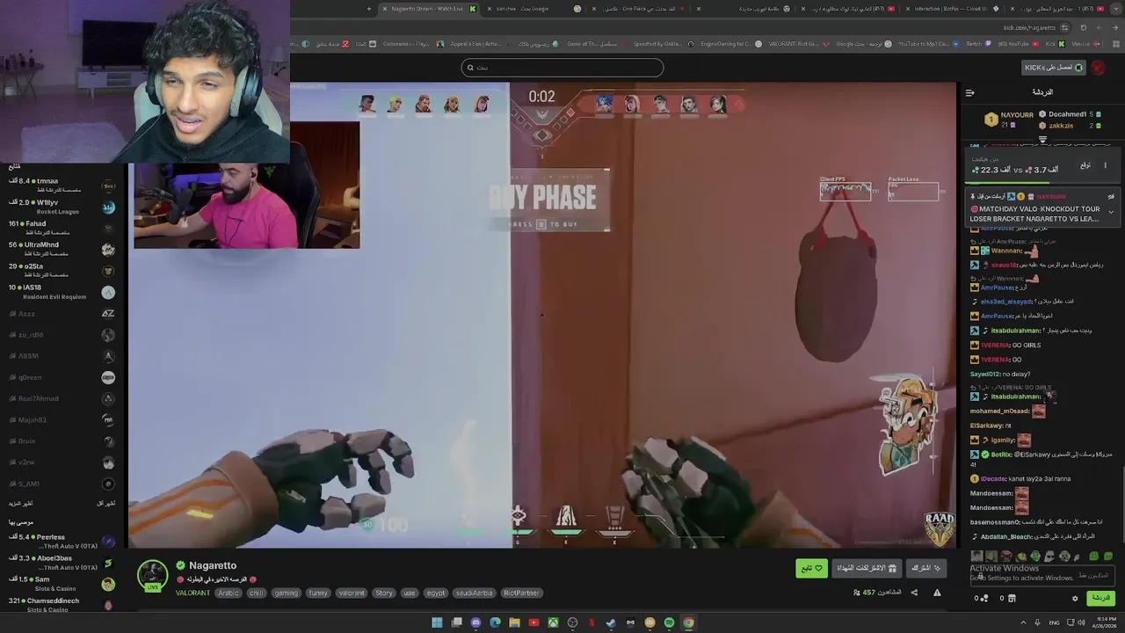Select the egypt tag
Screen dimensions: 1125x633
(436, 593)
